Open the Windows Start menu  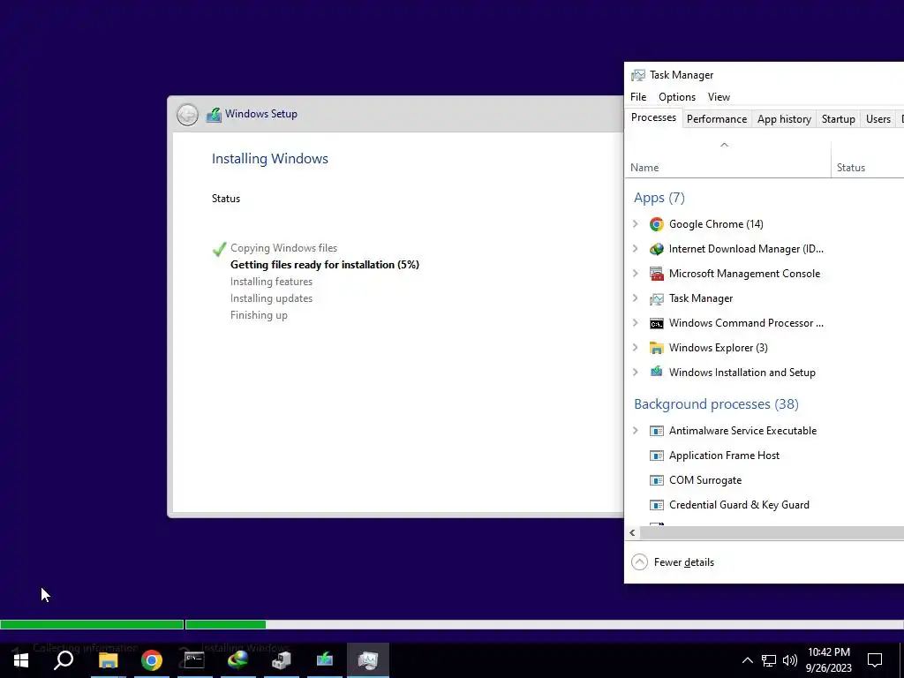pyautogui.click(x=21, y=660)
